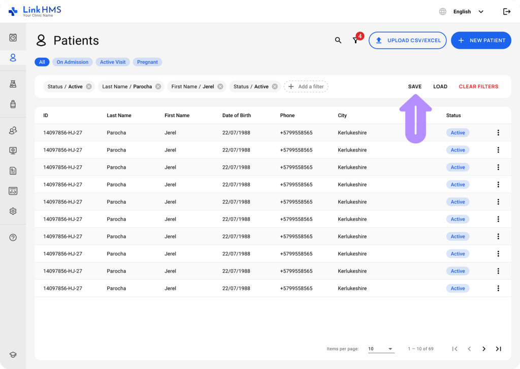This screenshot has height=369, width=520.
Task: Open the search icon near the toolbar
Action: click(338, 40)
